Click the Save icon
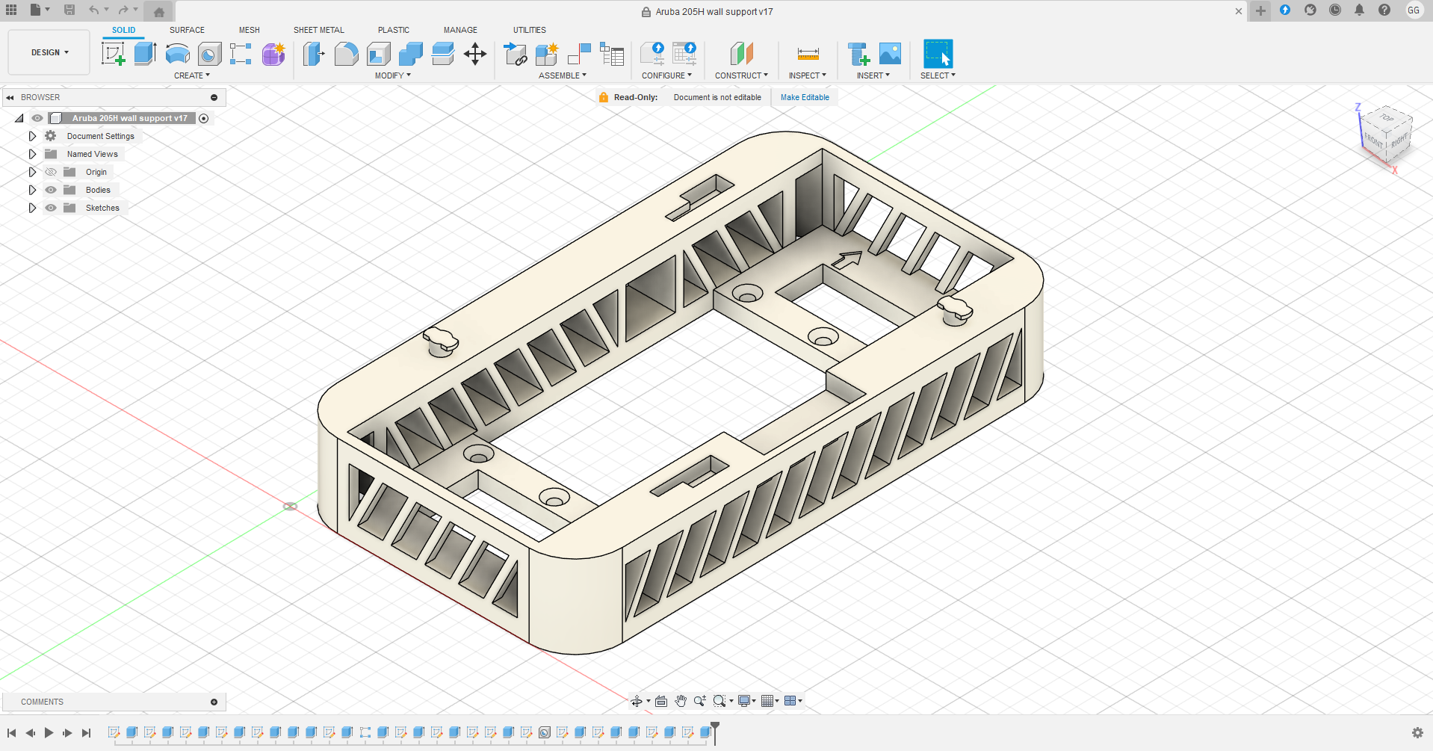Screen dimensions: 1433x751 click(69, 10)
